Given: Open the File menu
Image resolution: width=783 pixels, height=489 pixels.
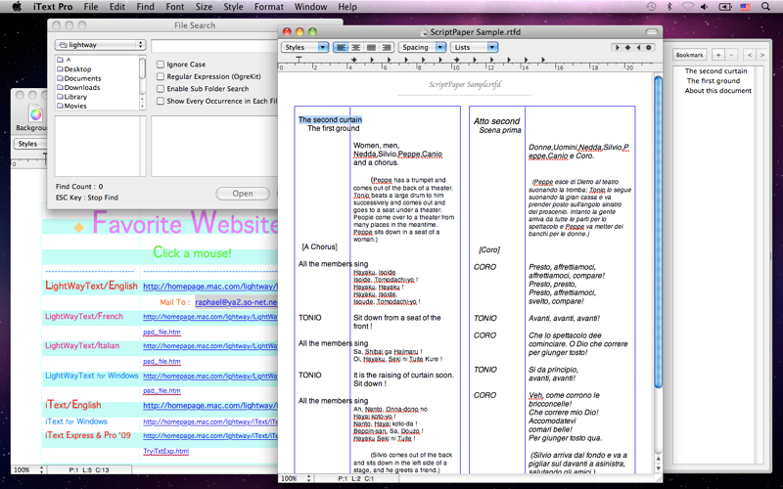Looking at the screenshot, I should [91, 7].
